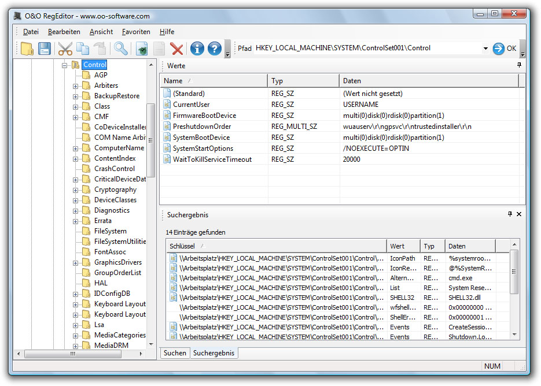
Task: Close the Suchergebnis panel
Action: [519, 214]
